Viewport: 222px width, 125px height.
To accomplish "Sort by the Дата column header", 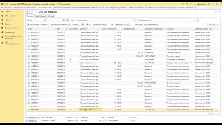I will click(x=59, y=29).
